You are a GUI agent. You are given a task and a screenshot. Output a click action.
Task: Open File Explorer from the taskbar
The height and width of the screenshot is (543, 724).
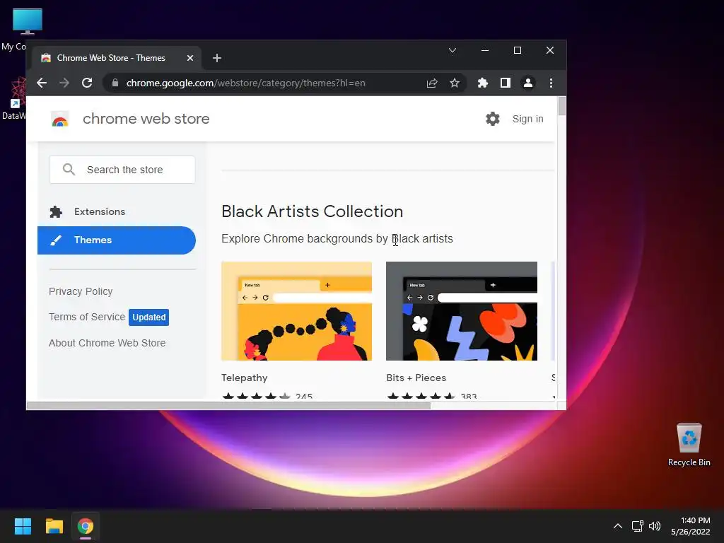tap(54, 526)
